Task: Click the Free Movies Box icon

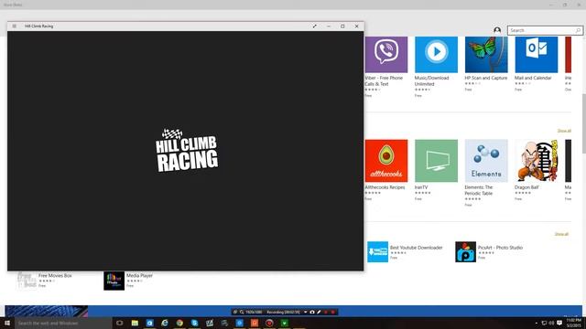Action: pos(27,281)
